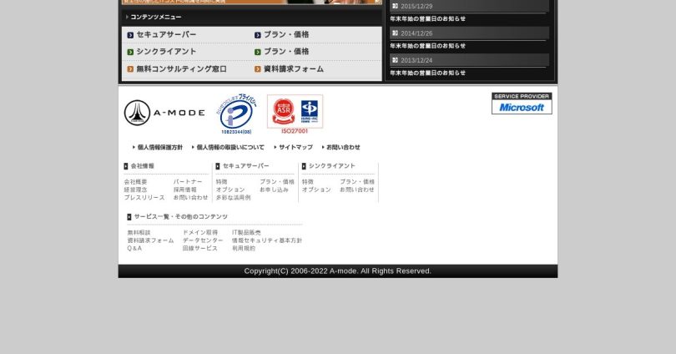This screenshot has width=676, height=354.
Task: Open 資料請求フォーム in the service list
Action: (x=150, y=240)
